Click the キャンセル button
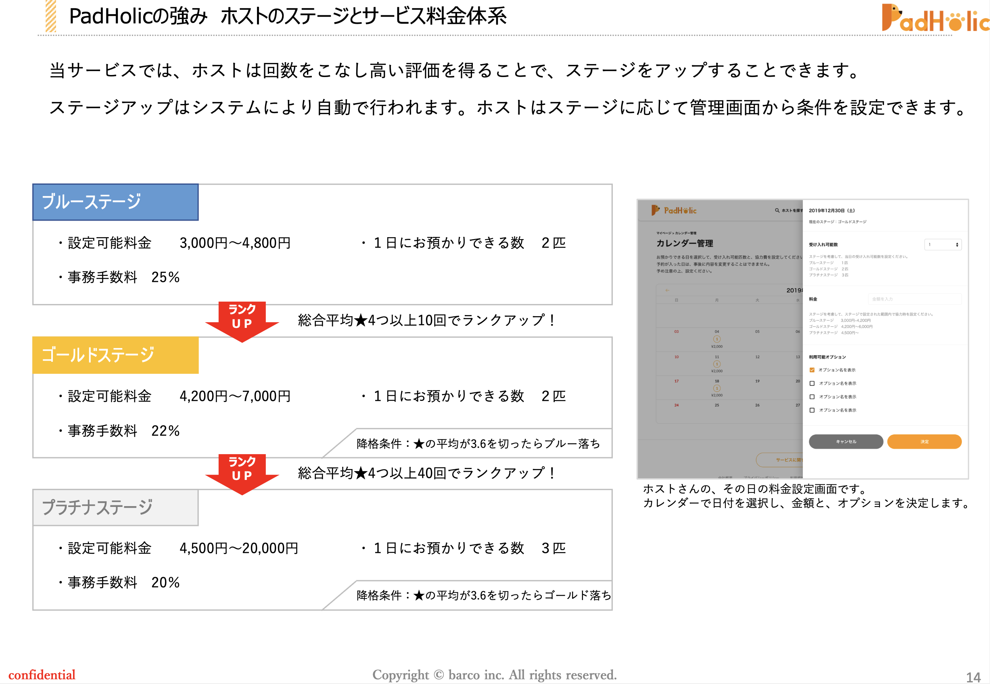 (x=846, y=442)
